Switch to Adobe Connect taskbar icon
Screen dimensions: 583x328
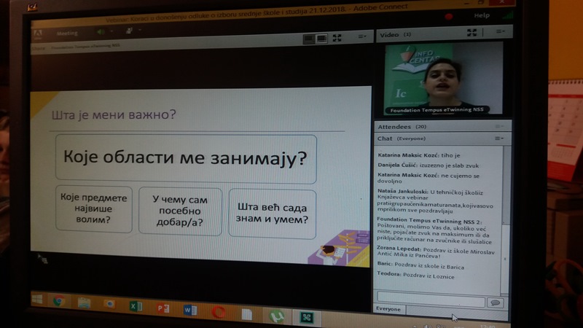coord(306,317)
